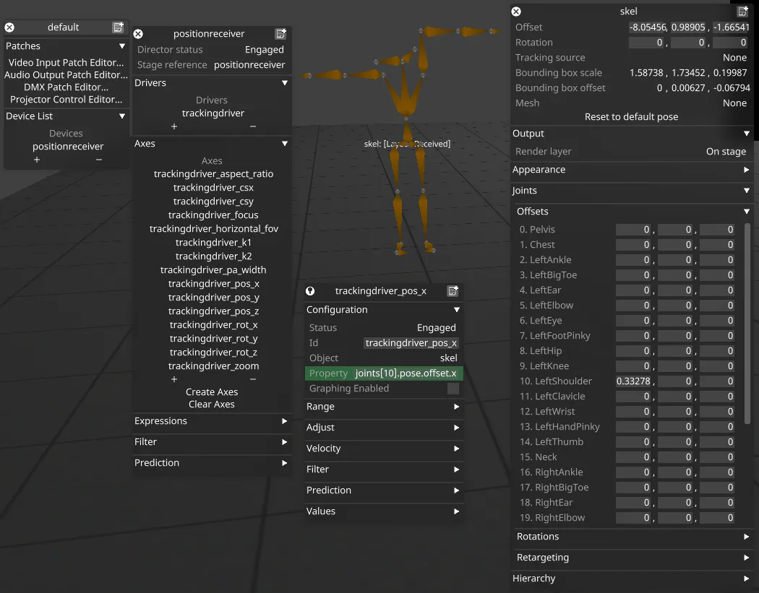This screenshot has height=593, width=759.
Task: Open notes on the positionreceiver panel
Action: [280, 33]
